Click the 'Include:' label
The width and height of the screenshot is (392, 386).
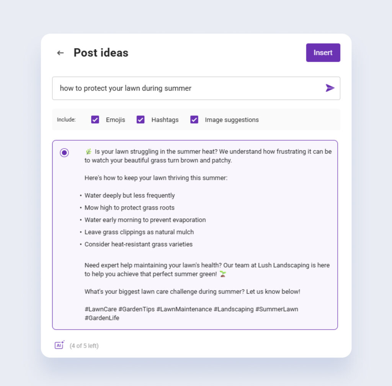coord(66,120)
